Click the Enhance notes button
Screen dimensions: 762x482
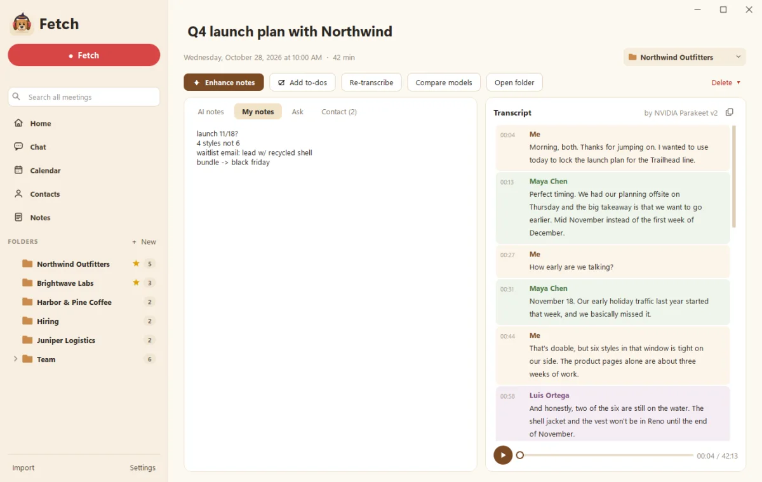[224, 83]
